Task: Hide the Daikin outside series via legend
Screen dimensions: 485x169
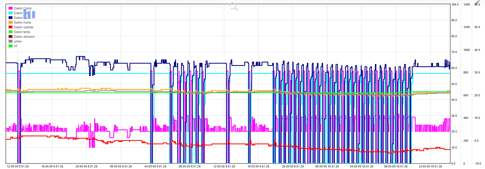Action: coord(23,27)
